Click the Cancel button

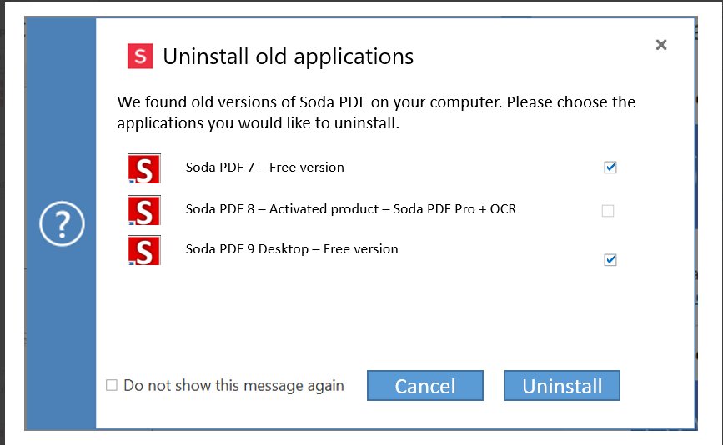pos(425,386)
